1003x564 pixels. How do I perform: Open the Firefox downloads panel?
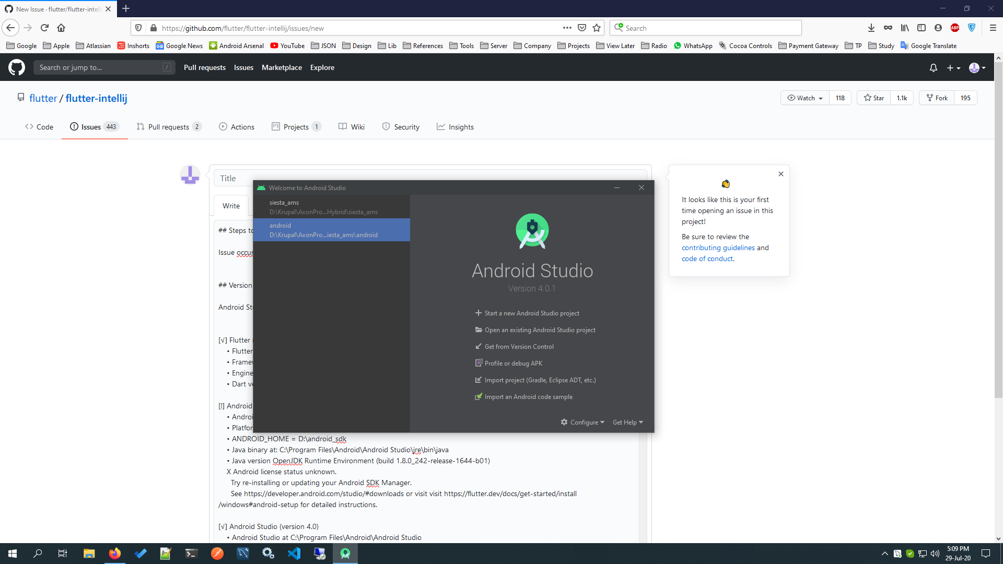(x=871, y=28)
